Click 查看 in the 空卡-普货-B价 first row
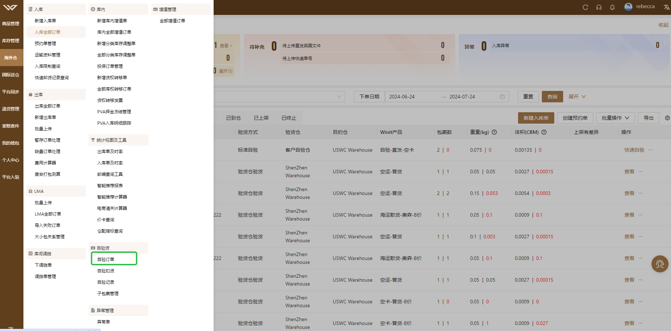 click(x=629, y=302)
